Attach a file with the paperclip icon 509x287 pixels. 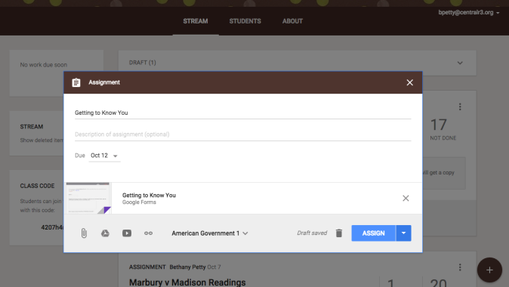click(84, 233)
